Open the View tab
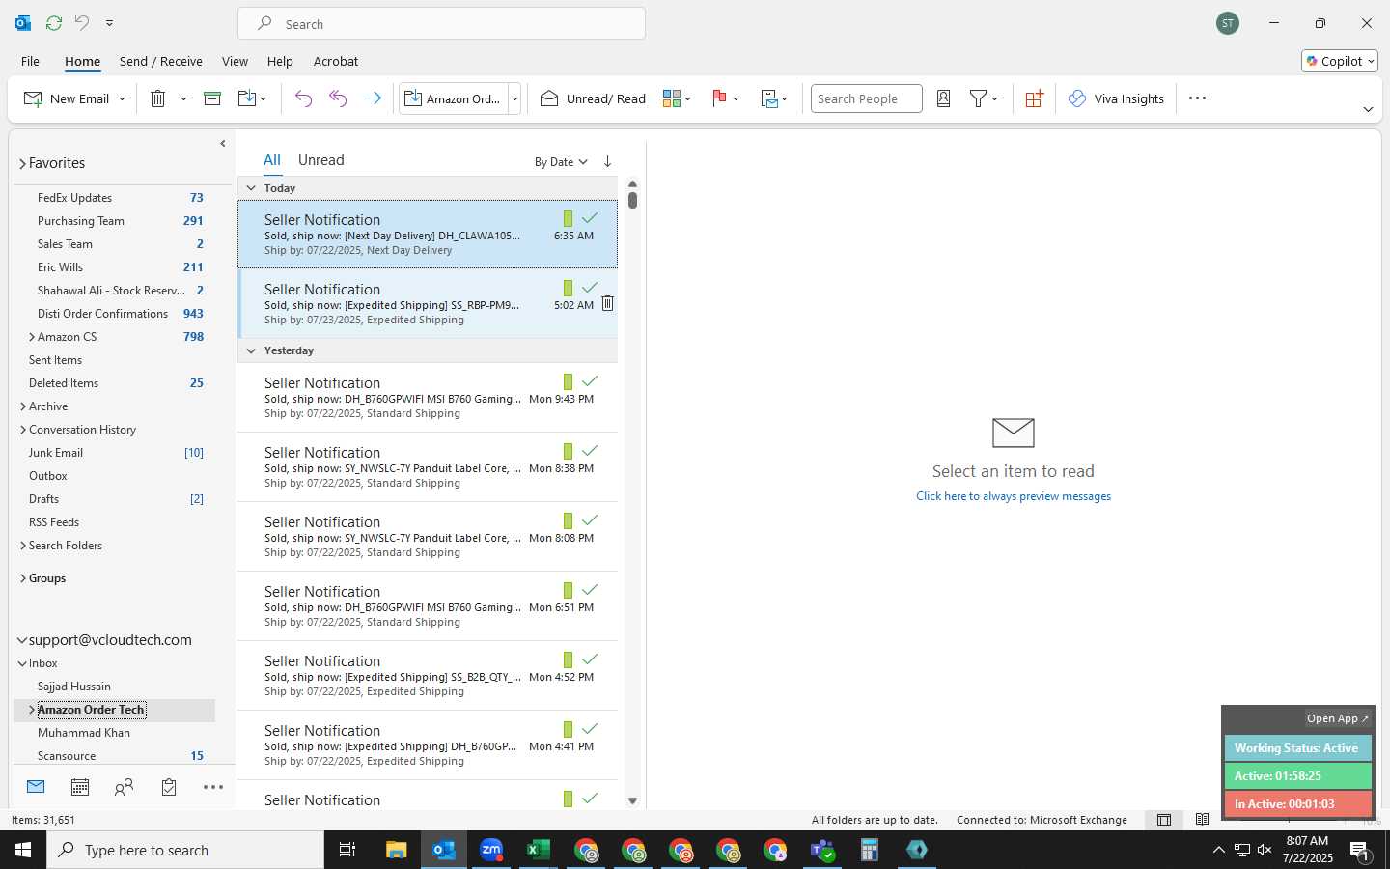The height and width of the screenshot is (869, 1390). (235, 61)
